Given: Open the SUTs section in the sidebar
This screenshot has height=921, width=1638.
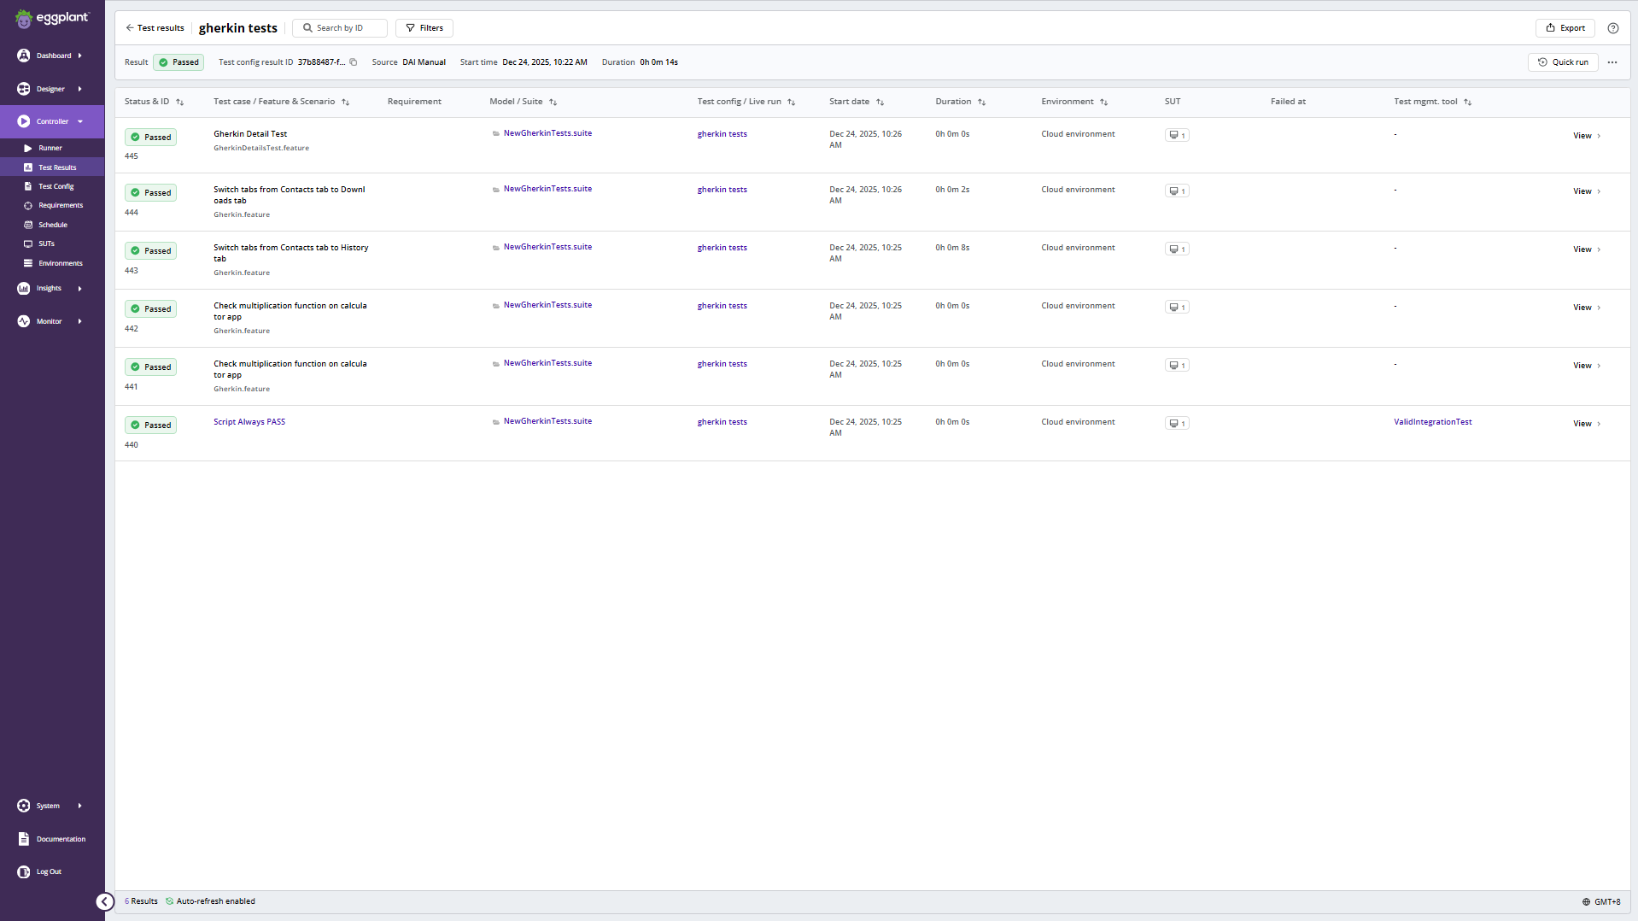Looking at the screenshot, I should (x=45, y=243).
